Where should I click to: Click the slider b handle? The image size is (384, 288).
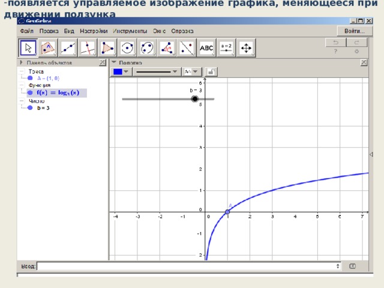194,99
